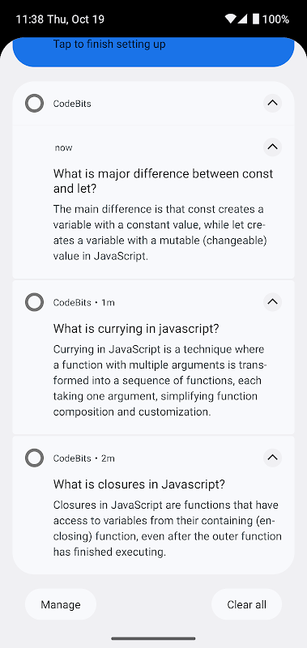Viewport: 307px width, 648px height.
Task: Tap the cellular signal icon
Action: (241, 19)
